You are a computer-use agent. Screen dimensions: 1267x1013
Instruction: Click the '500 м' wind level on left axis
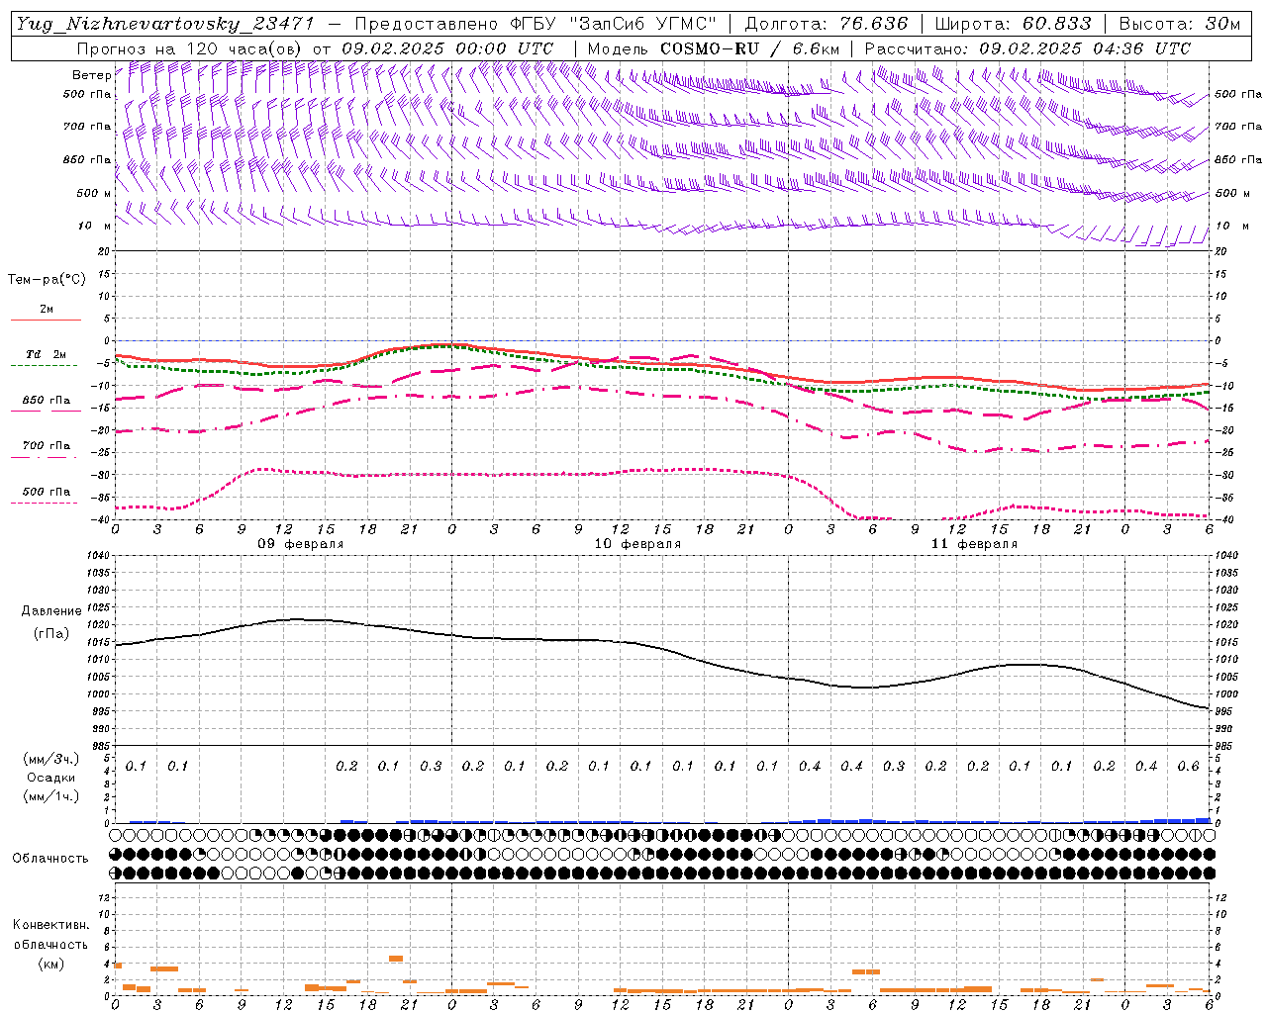click(94, 193)
